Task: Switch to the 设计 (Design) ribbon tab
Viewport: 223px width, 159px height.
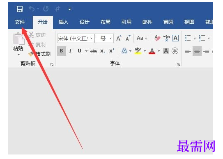Action: click(84, 22)
